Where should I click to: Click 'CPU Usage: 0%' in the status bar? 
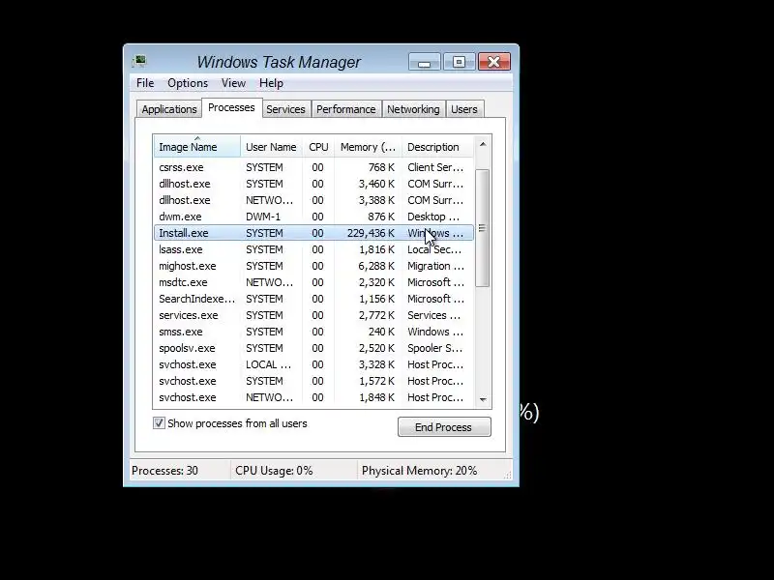274,471
